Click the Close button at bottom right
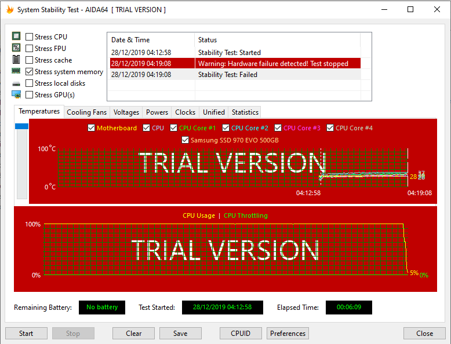 (x=424, y=334)
